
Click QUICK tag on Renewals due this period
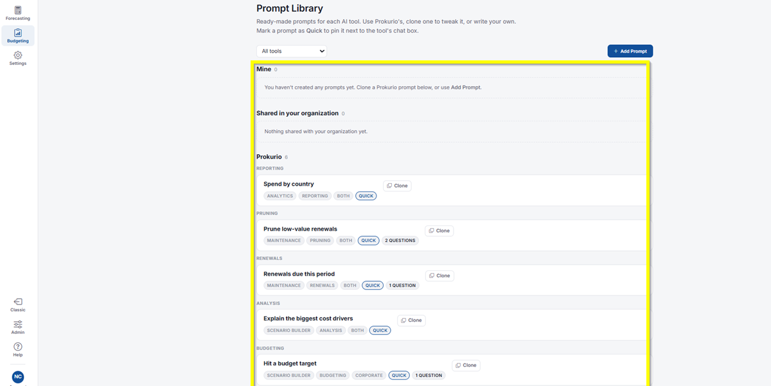coord(373,286)
